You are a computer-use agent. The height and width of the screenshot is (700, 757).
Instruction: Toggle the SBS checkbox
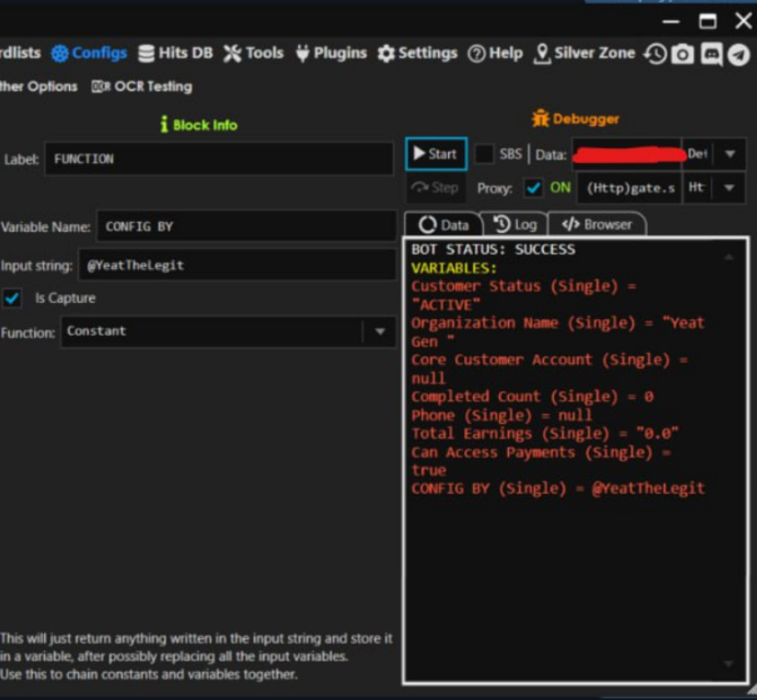pyautogui.click(x=484, y=154)
